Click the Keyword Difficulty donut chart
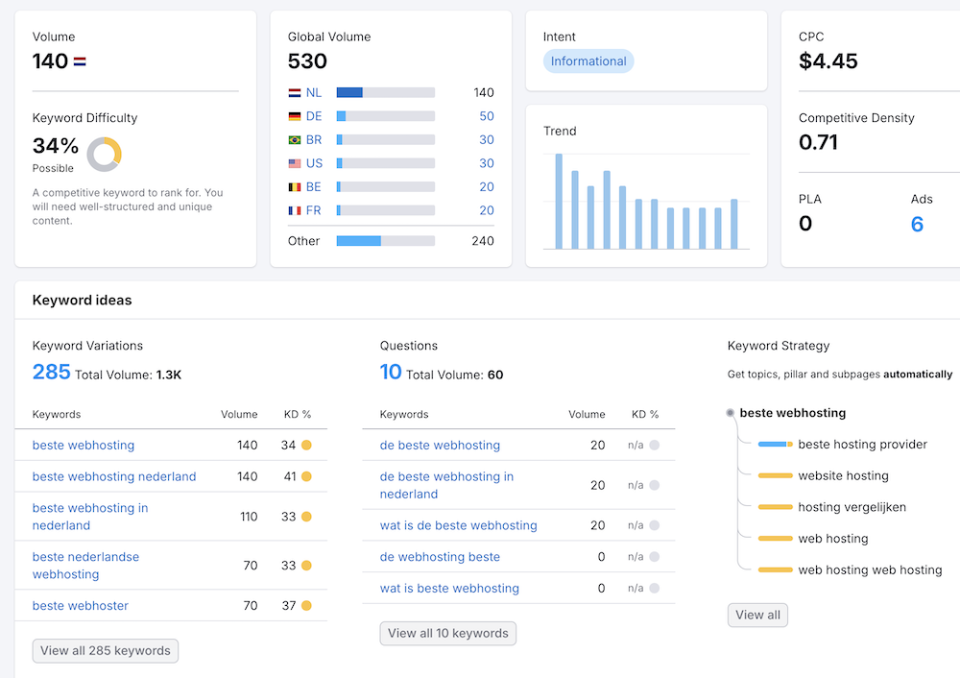This screenshot has width=960, height=678. tap(104, 154)
